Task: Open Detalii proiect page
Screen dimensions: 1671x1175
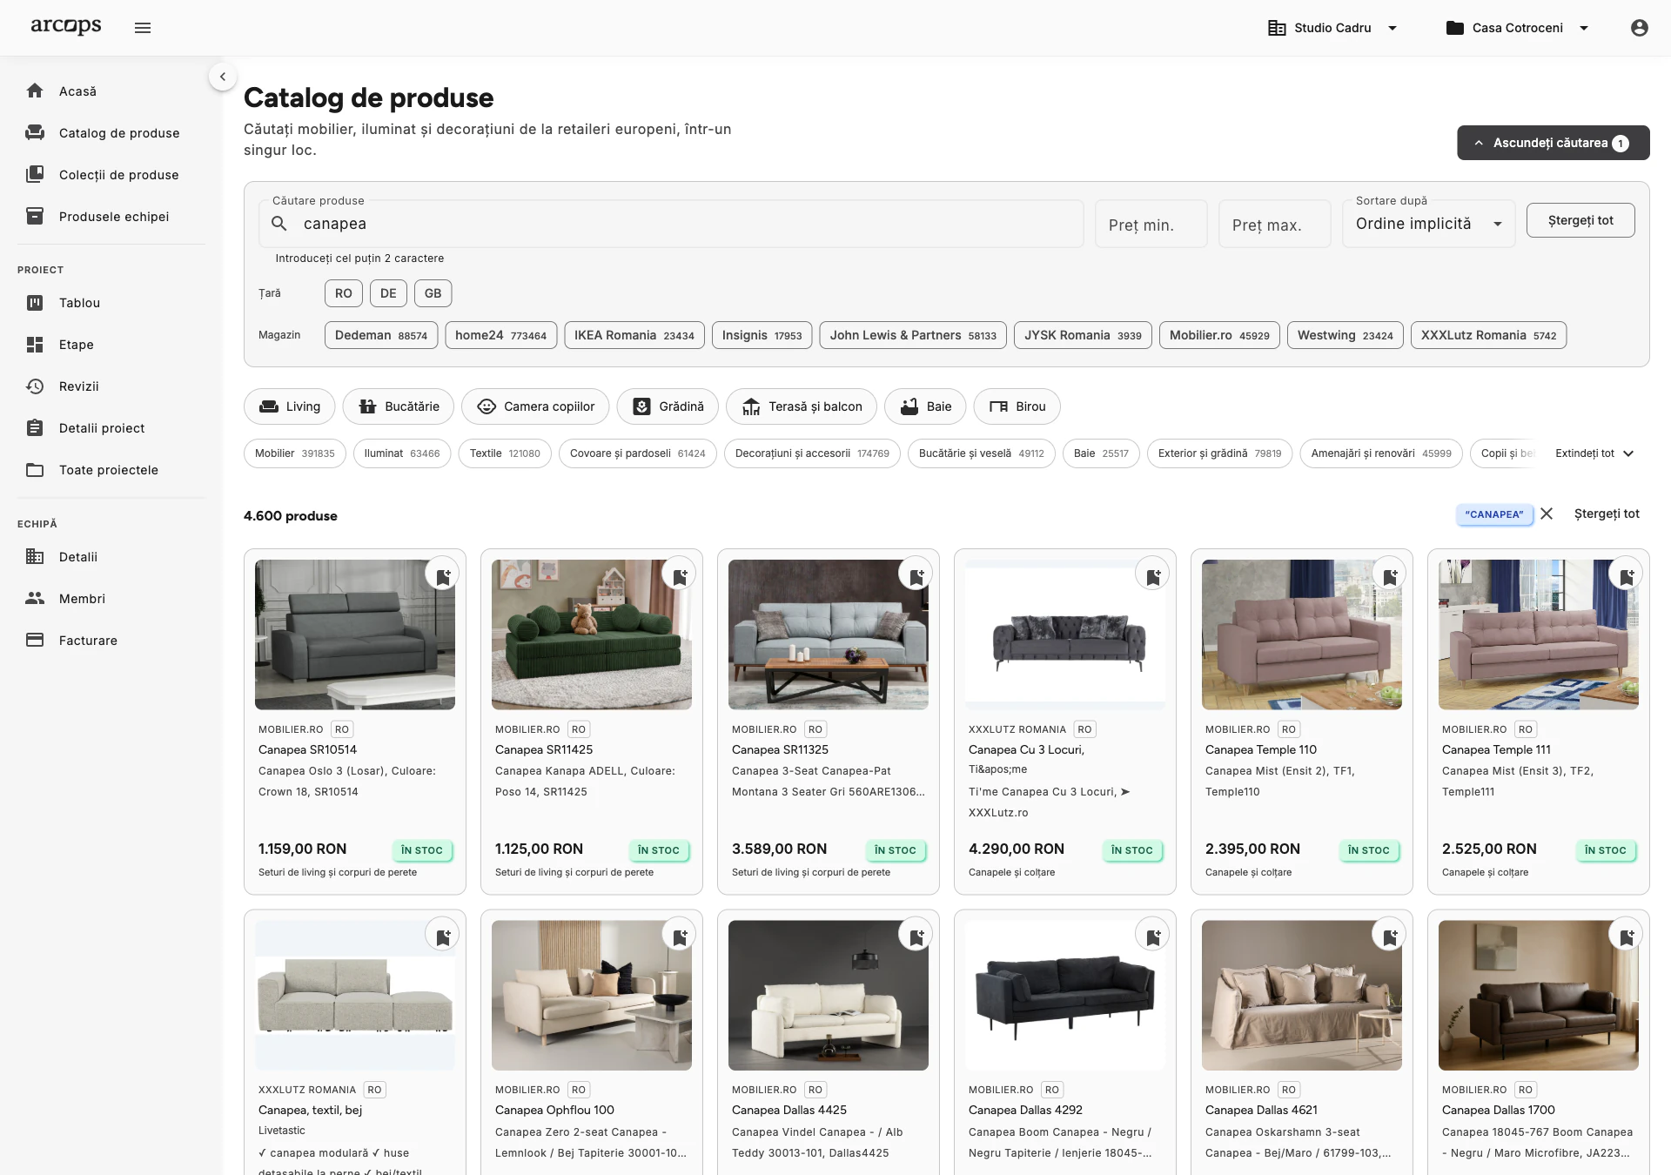Action: coord(111,428)
